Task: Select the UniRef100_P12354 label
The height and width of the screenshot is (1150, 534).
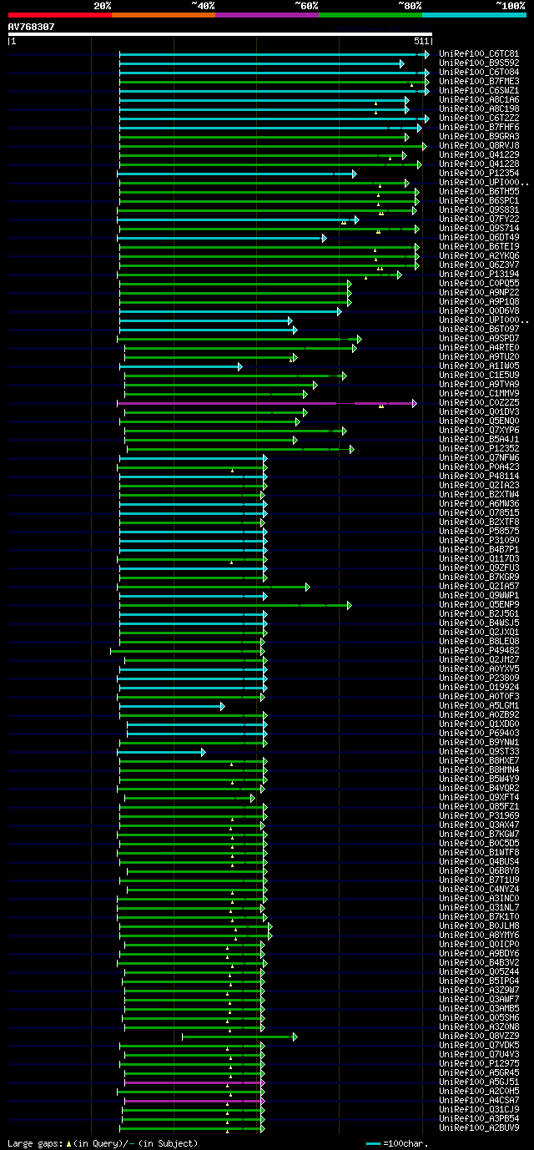Action: [479, 174]
